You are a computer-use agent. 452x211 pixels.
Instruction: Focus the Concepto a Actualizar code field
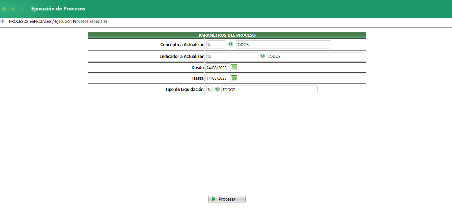(216, 44)
